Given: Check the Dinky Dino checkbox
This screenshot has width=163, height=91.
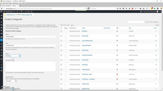Looking at the screenshot, I should [x=61, y=50].
